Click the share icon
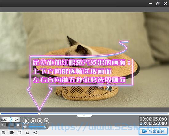The image size is (169, 136). tap(35, 133)
